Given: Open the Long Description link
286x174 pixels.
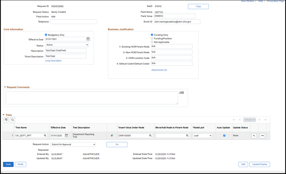Looking at the screenshot, I should click(x=53, y=61).
